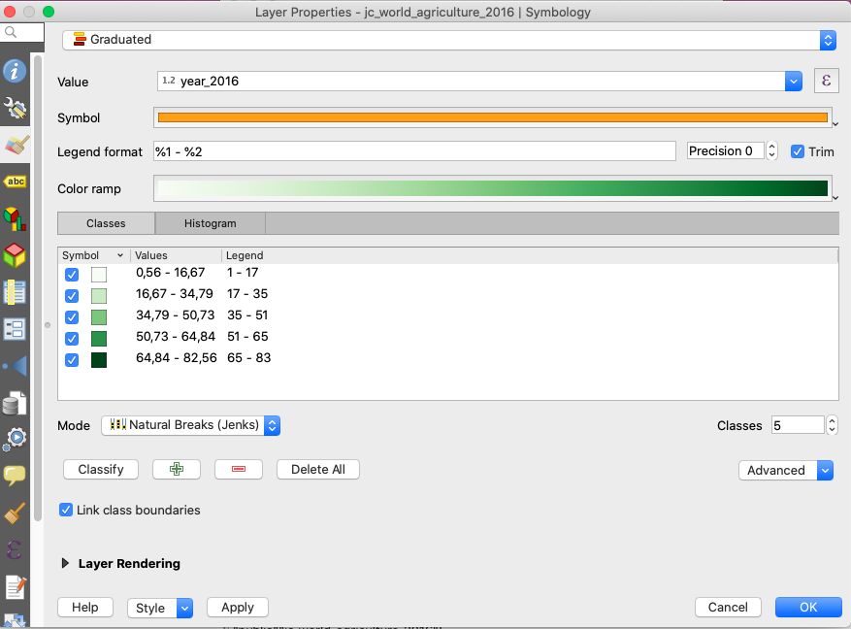The image size is (851, 629).
Task: Click the green plus add class button
Action: (x=177, y=470)
